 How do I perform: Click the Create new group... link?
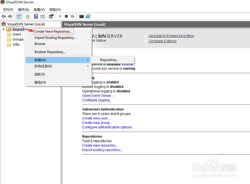tap(97, 123)
